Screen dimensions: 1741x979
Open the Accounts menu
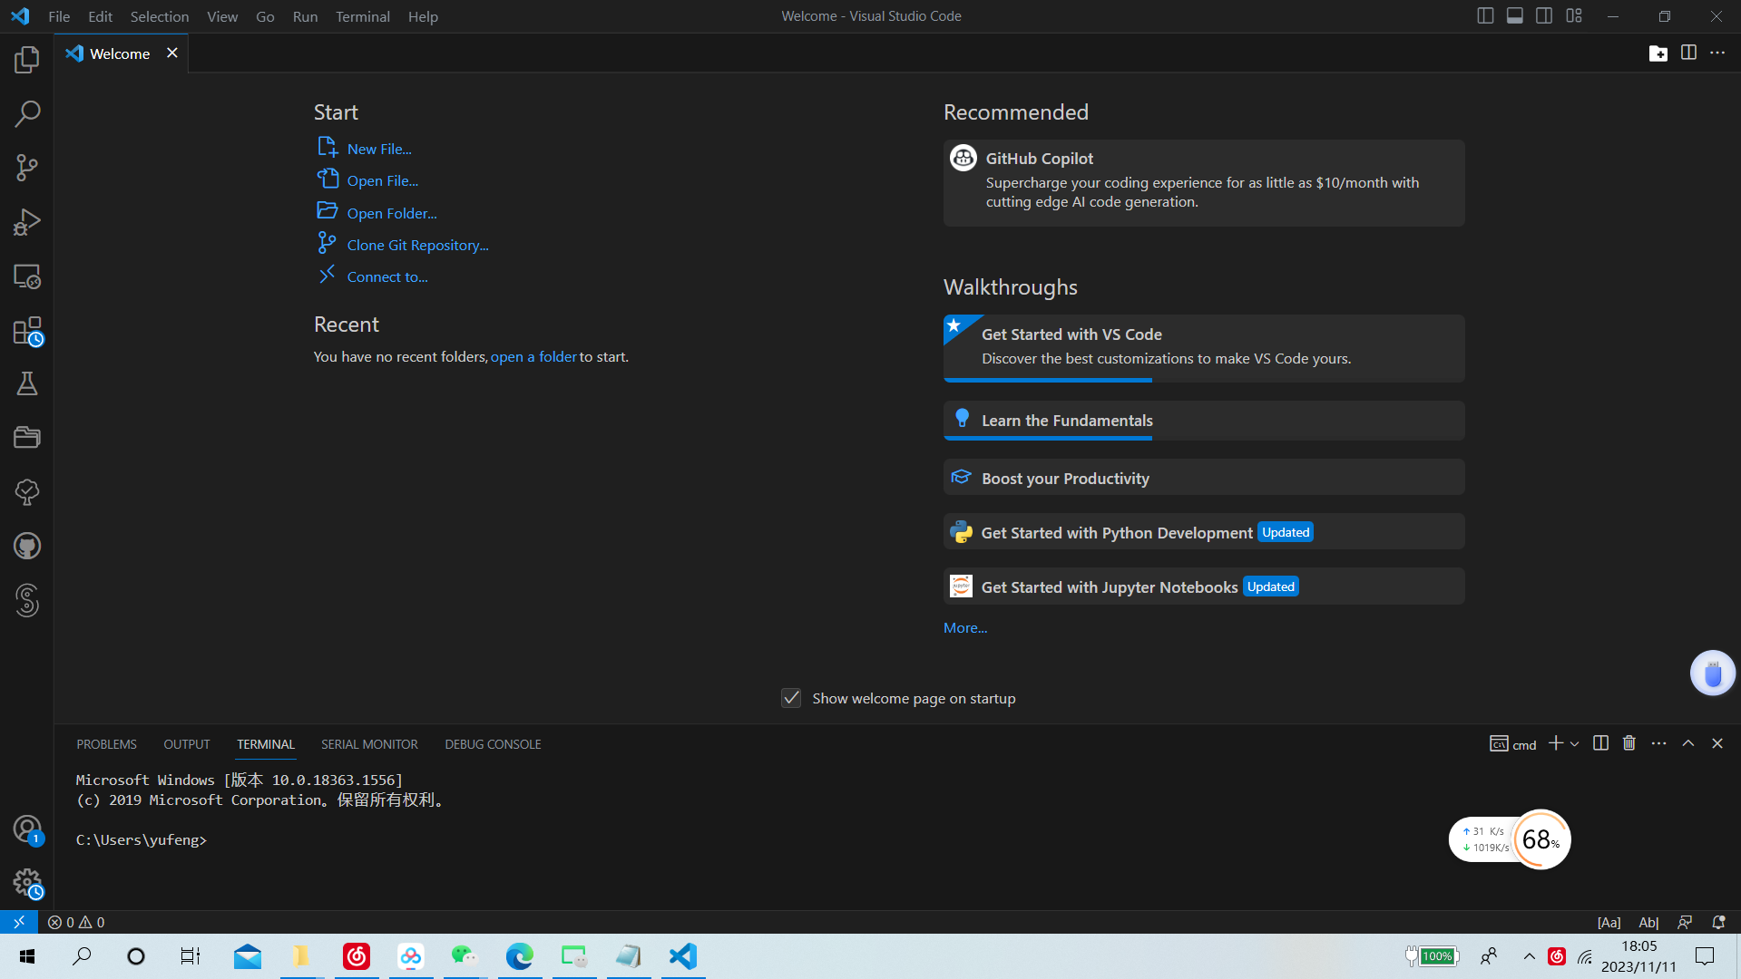pyautogui.click(x=27, y=829)
